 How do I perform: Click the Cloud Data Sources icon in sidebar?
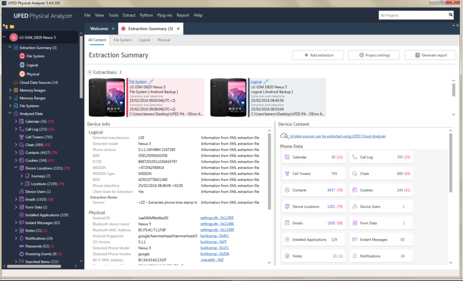pos(16,82)
